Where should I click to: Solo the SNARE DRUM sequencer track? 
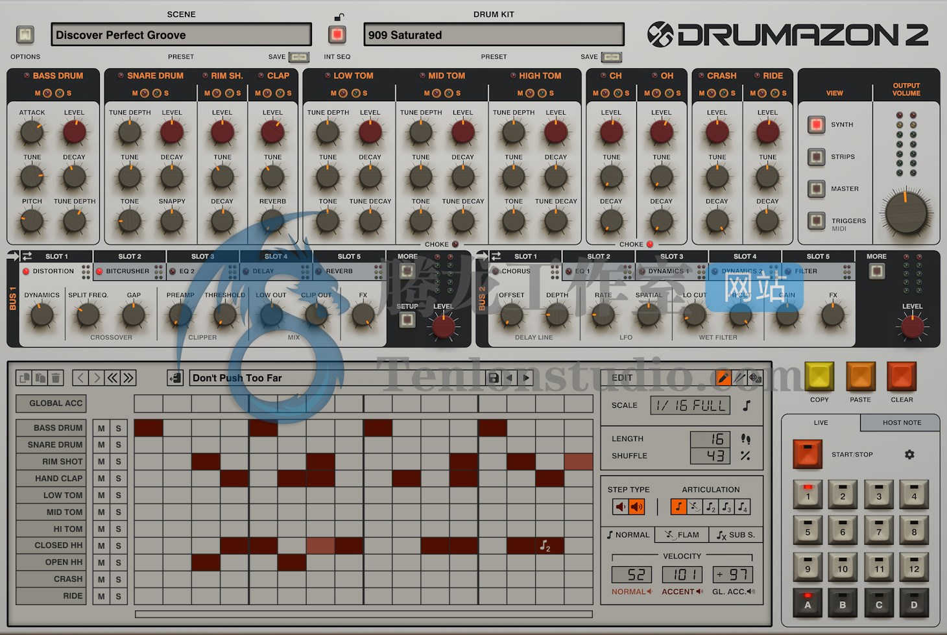[118, 445]
